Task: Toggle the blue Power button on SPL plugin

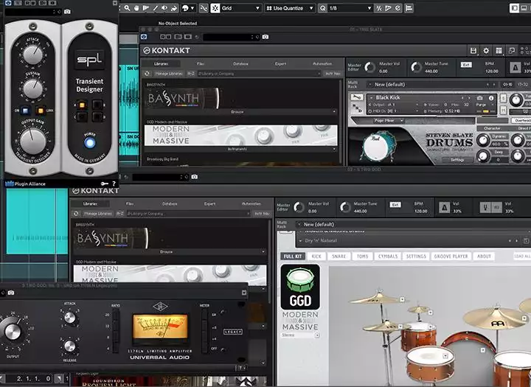Action: (x=90, y=143)
